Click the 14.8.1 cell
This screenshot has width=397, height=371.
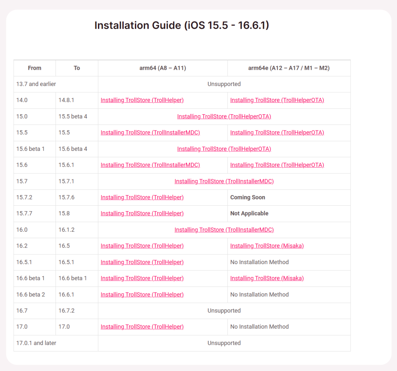pyautogui.click(x=77, y=100)
